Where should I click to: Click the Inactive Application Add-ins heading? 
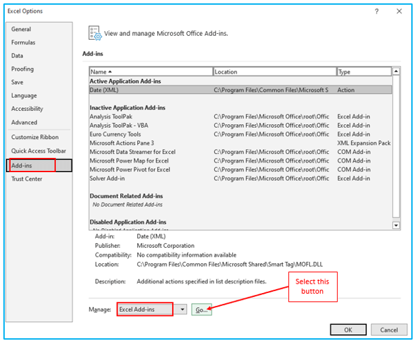[x=128, y=108]
